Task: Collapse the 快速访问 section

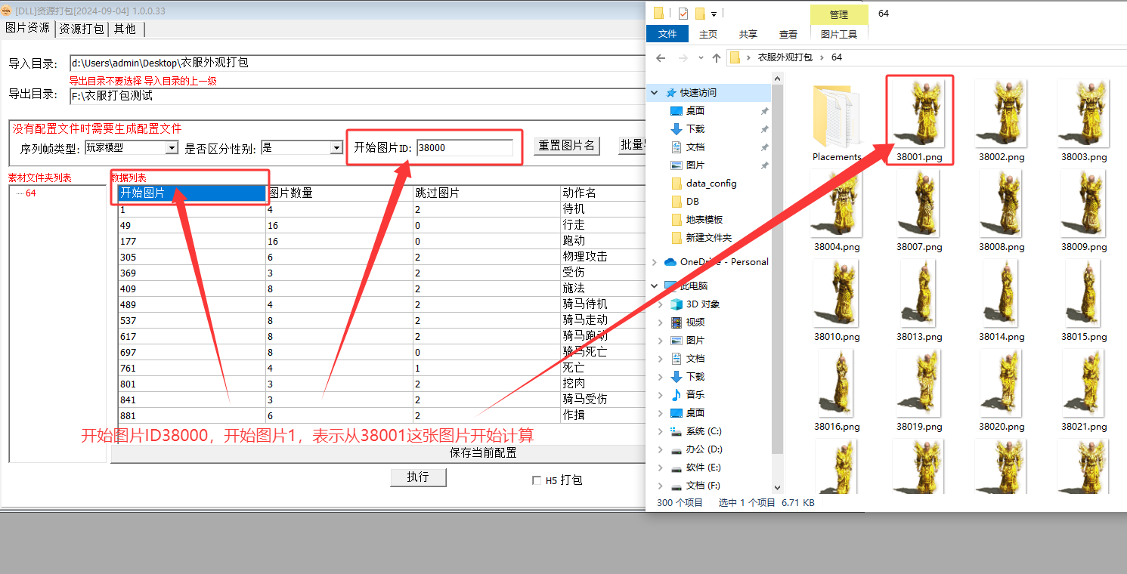Action: coord(654,93)
